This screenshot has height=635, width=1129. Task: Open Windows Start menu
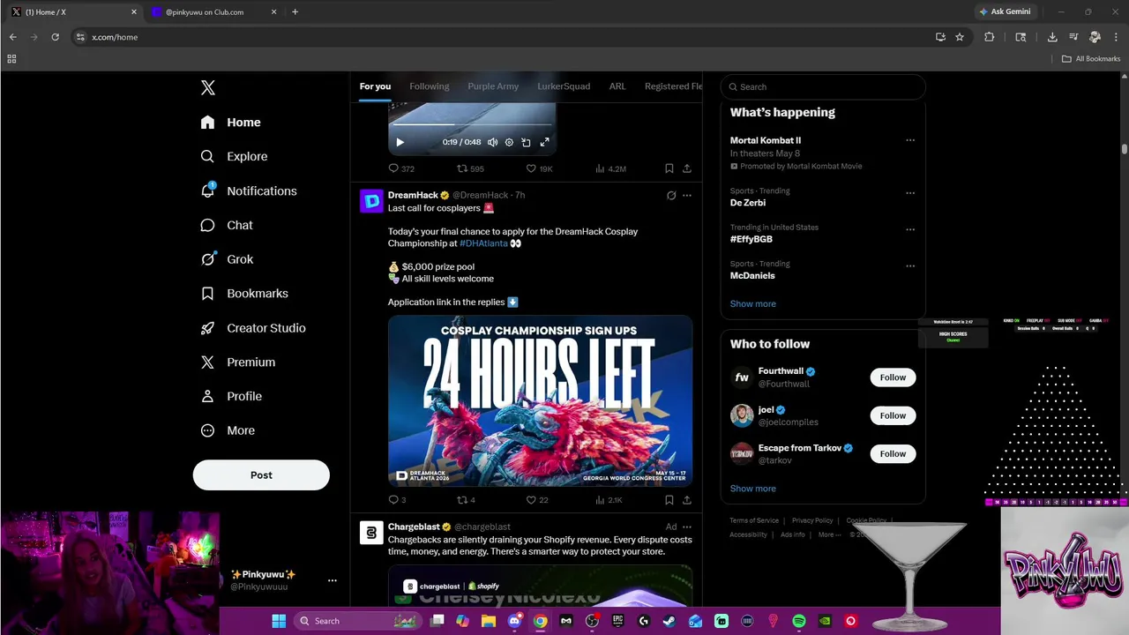(279, 621)
